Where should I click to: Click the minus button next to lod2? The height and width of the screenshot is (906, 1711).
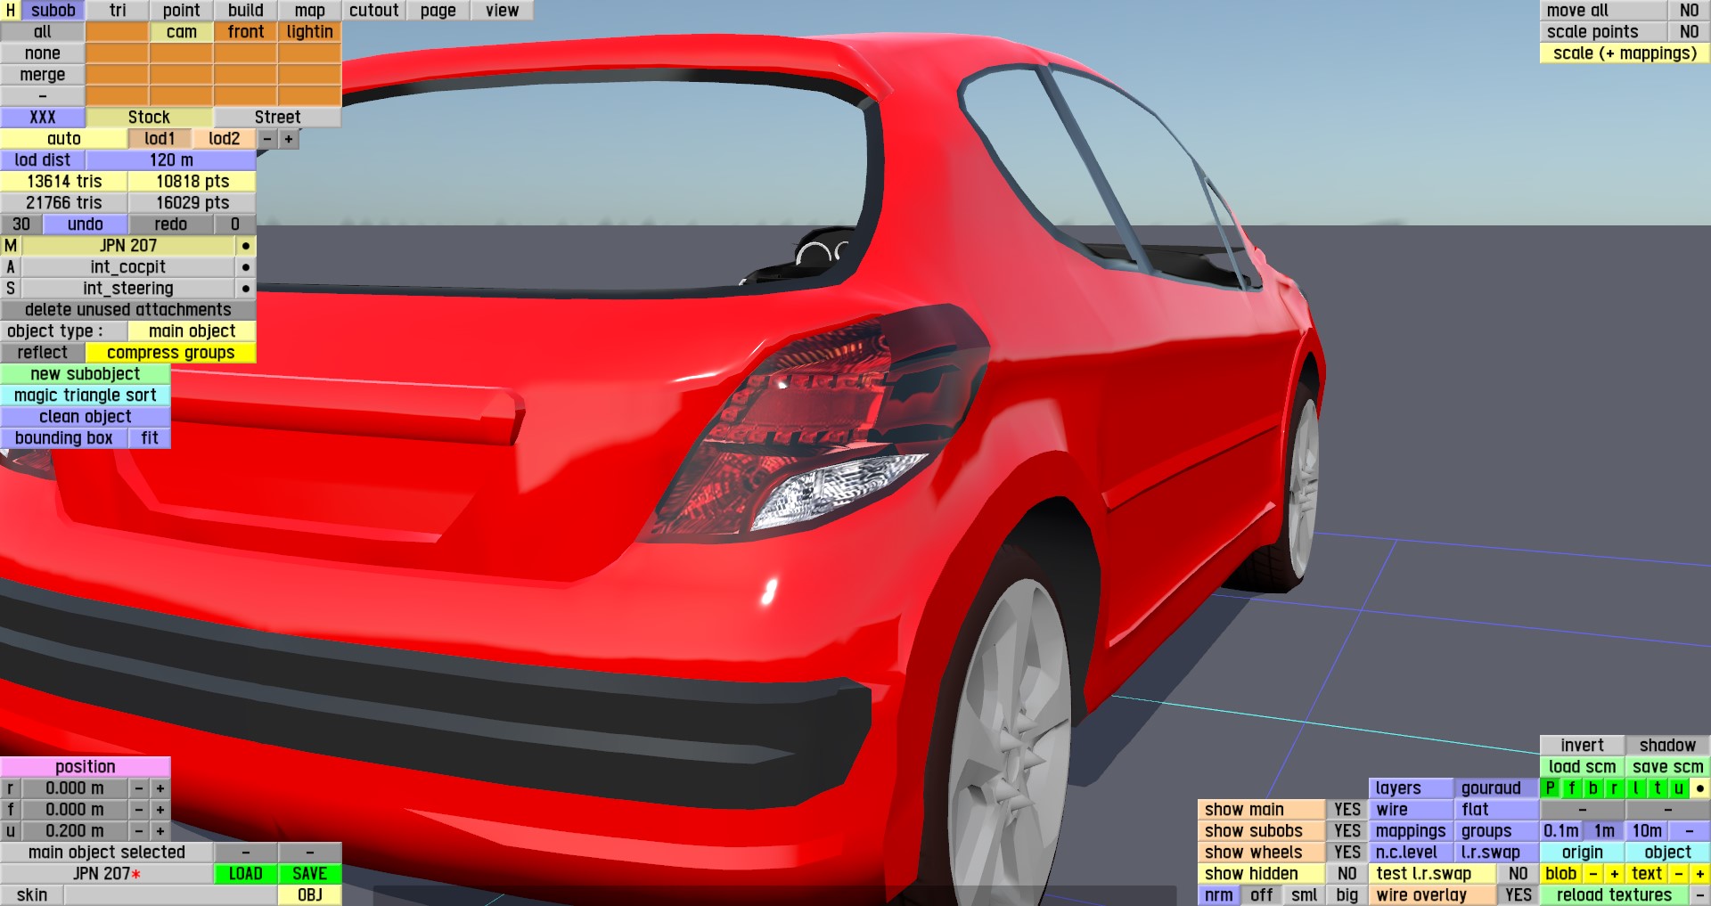click(x=267, y=139)
